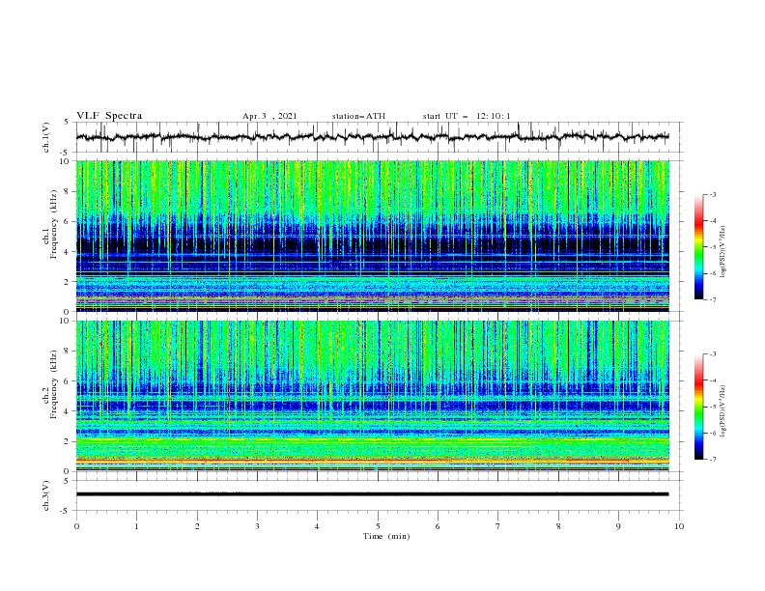
Task: Click the time axis tick label "9"
Action: coord(618,526)
